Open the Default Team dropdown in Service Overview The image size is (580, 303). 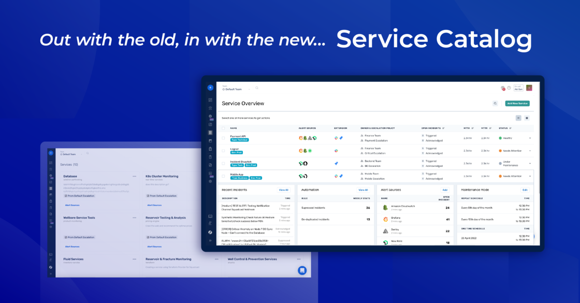pyautogui.click(x=236, y=89)
